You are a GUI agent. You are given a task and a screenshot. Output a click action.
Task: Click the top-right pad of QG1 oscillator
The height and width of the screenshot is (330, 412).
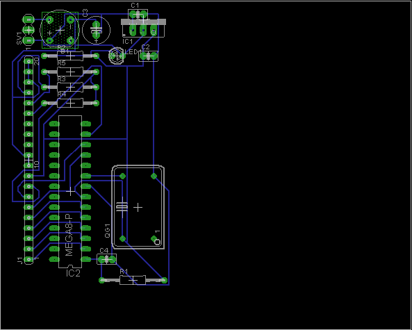(x=154, y=176)
